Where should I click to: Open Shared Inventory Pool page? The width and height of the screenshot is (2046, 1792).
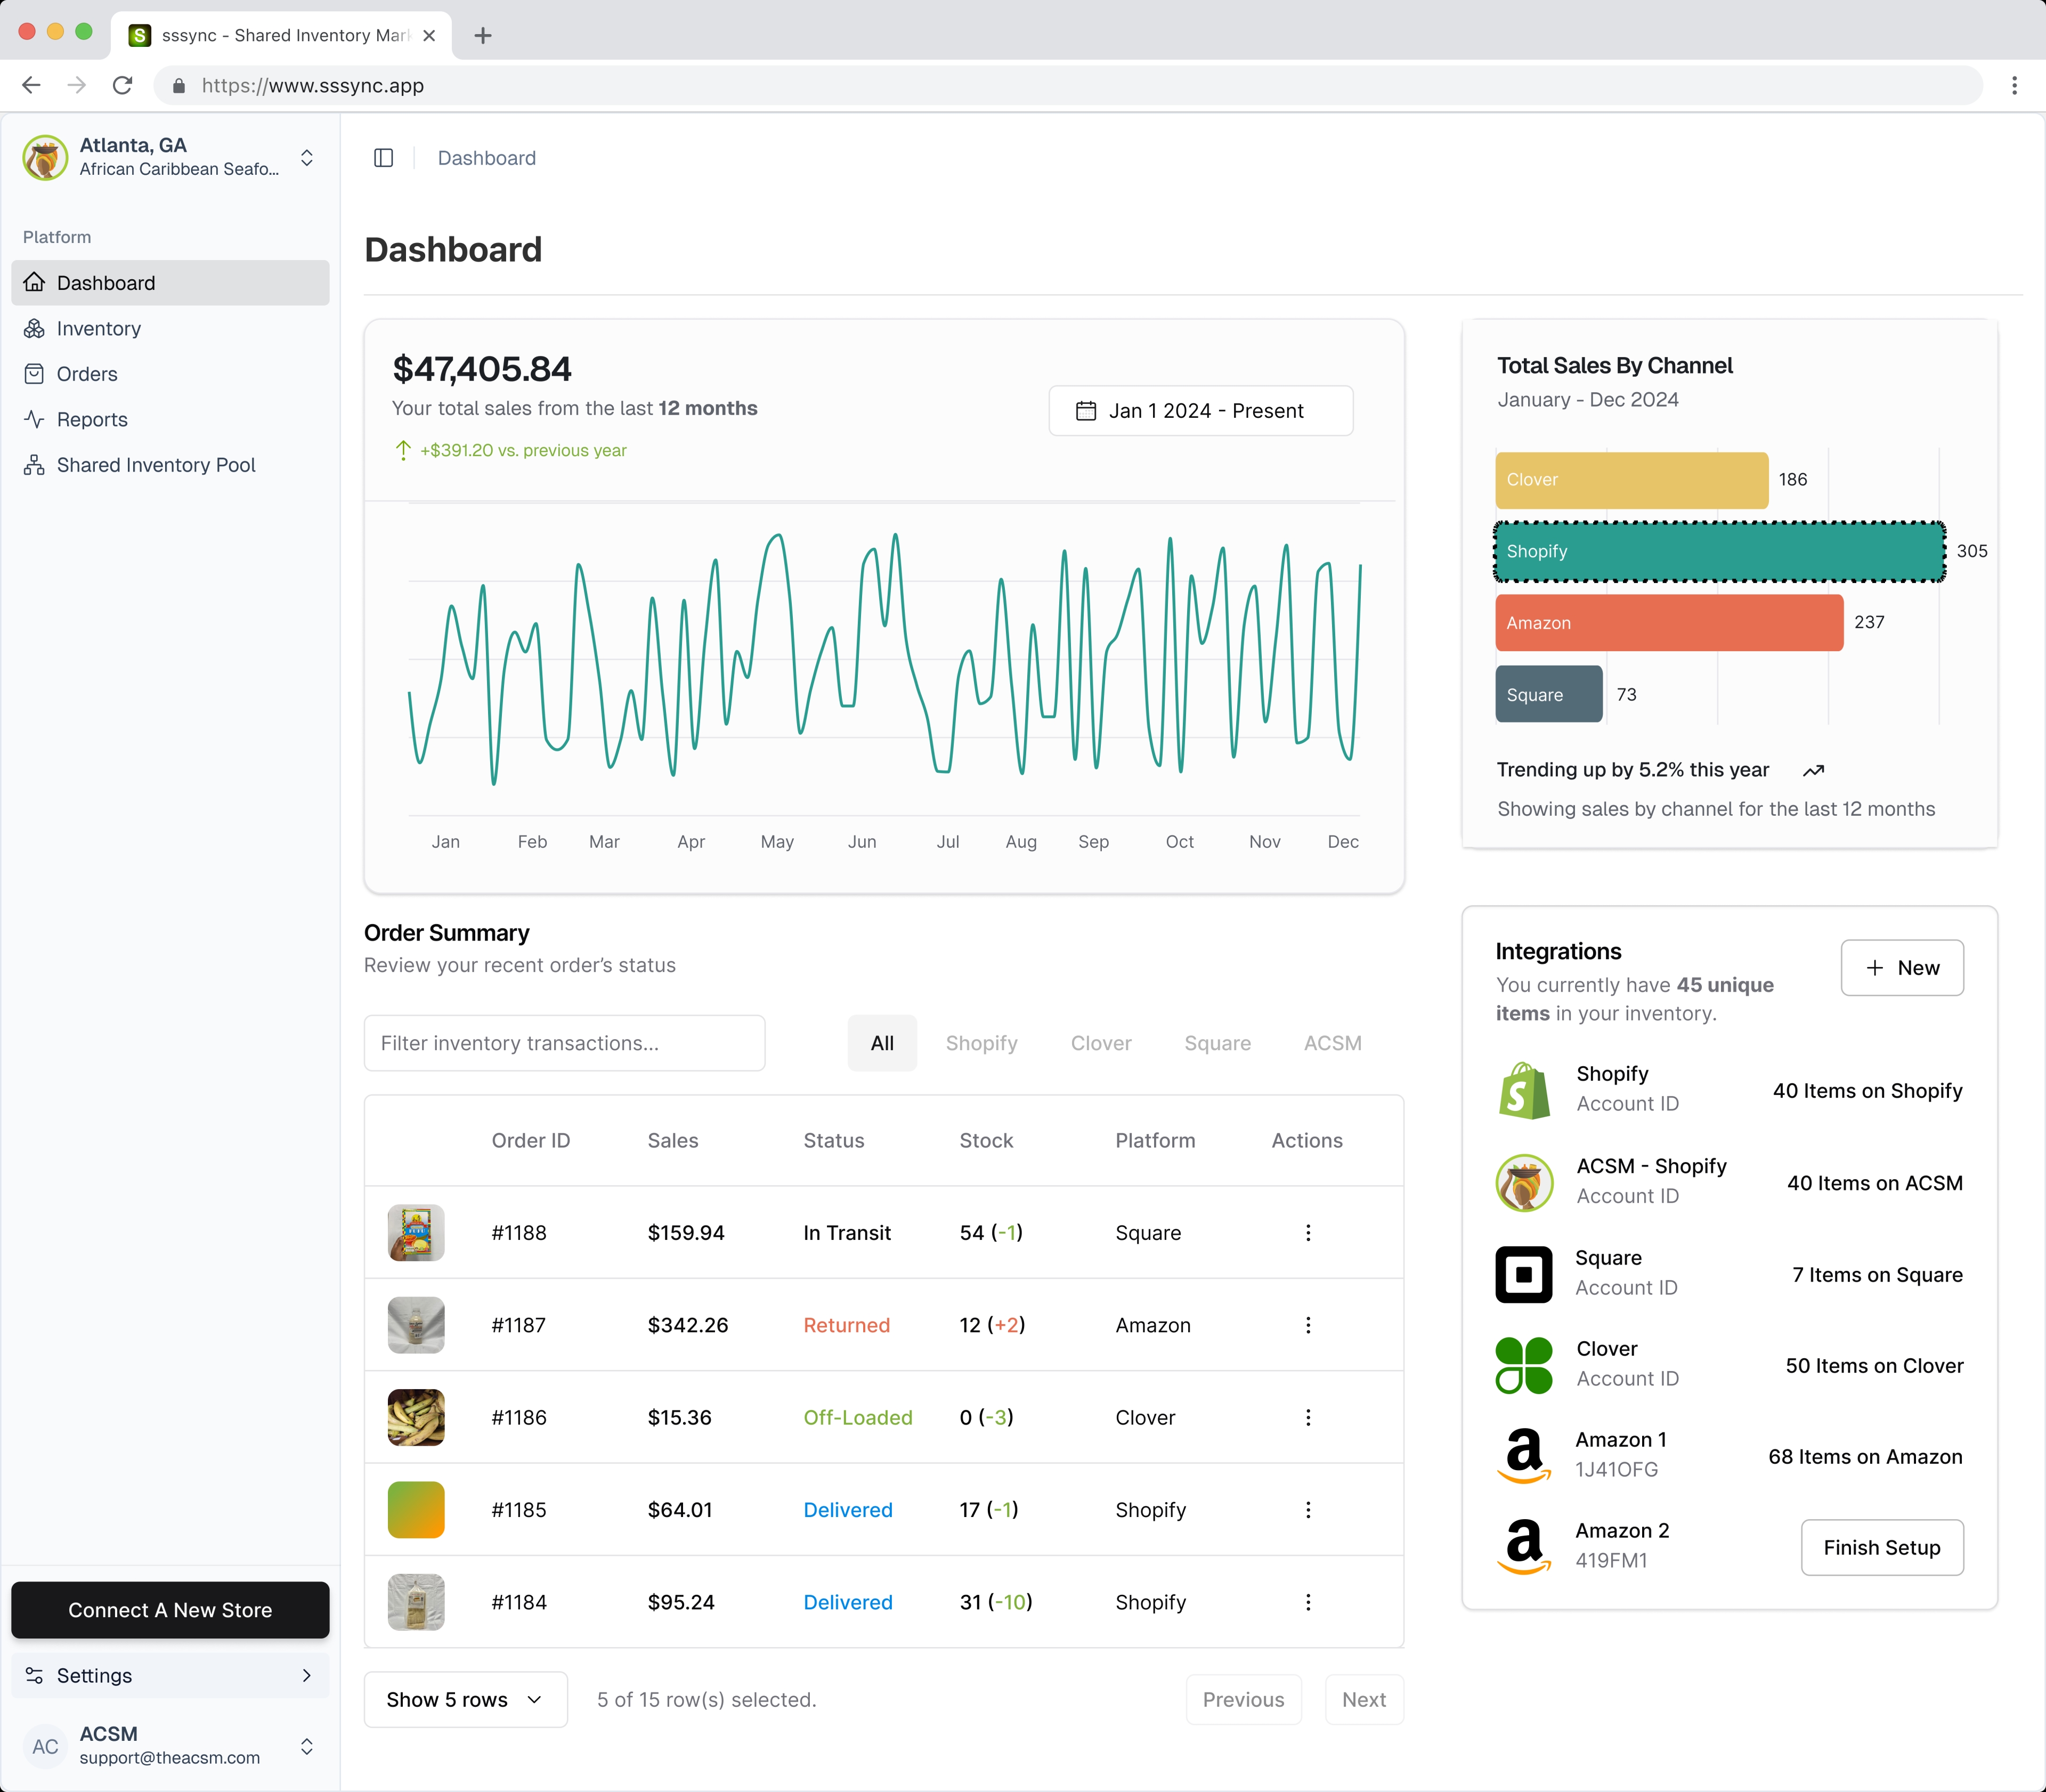point(170,465)
